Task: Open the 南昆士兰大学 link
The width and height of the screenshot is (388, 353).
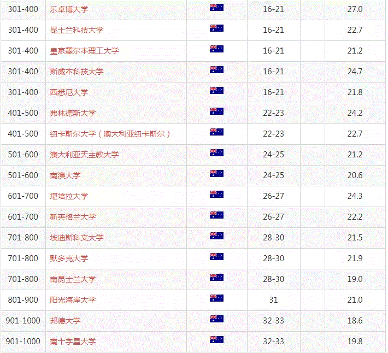Action: click(73, 280)
